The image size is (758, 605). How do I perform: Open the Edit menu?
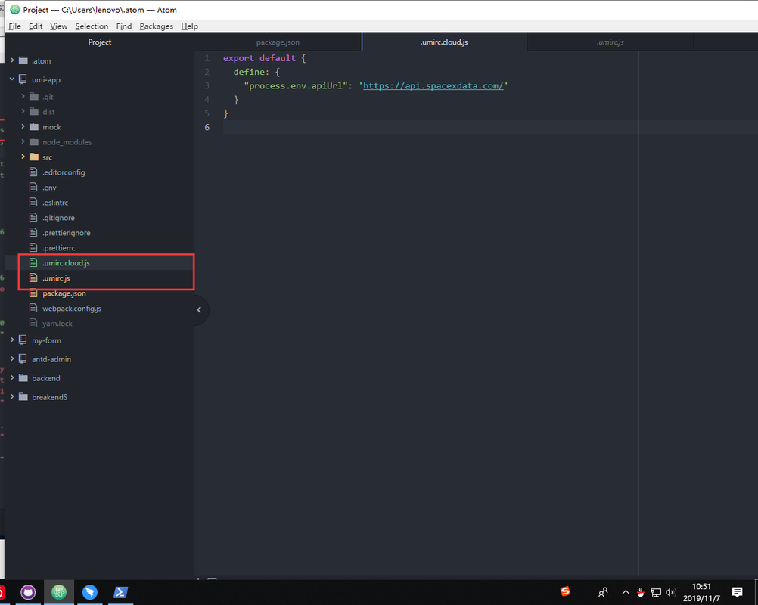click(x=36, y=26)
